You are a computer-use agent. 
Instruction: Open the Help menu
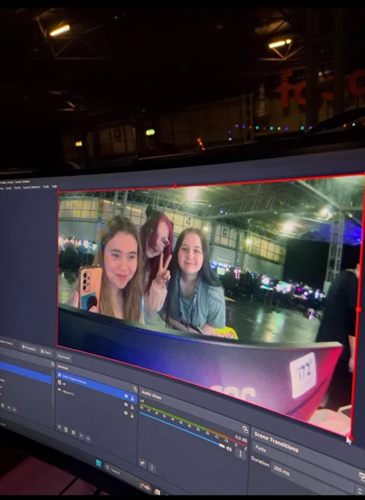[54, 186]
